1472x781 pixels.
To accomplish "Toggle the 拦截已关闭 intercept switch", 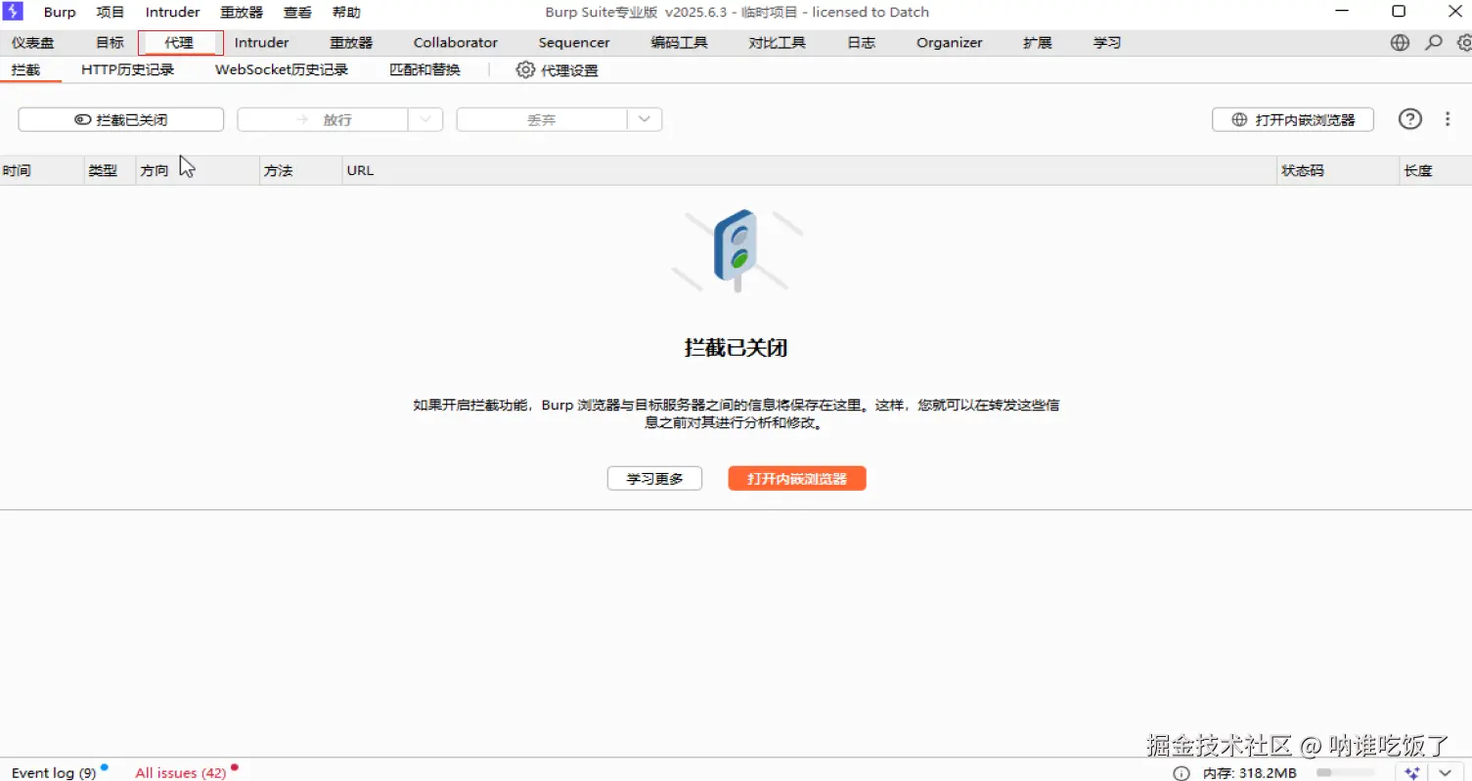I will [121, 119].
